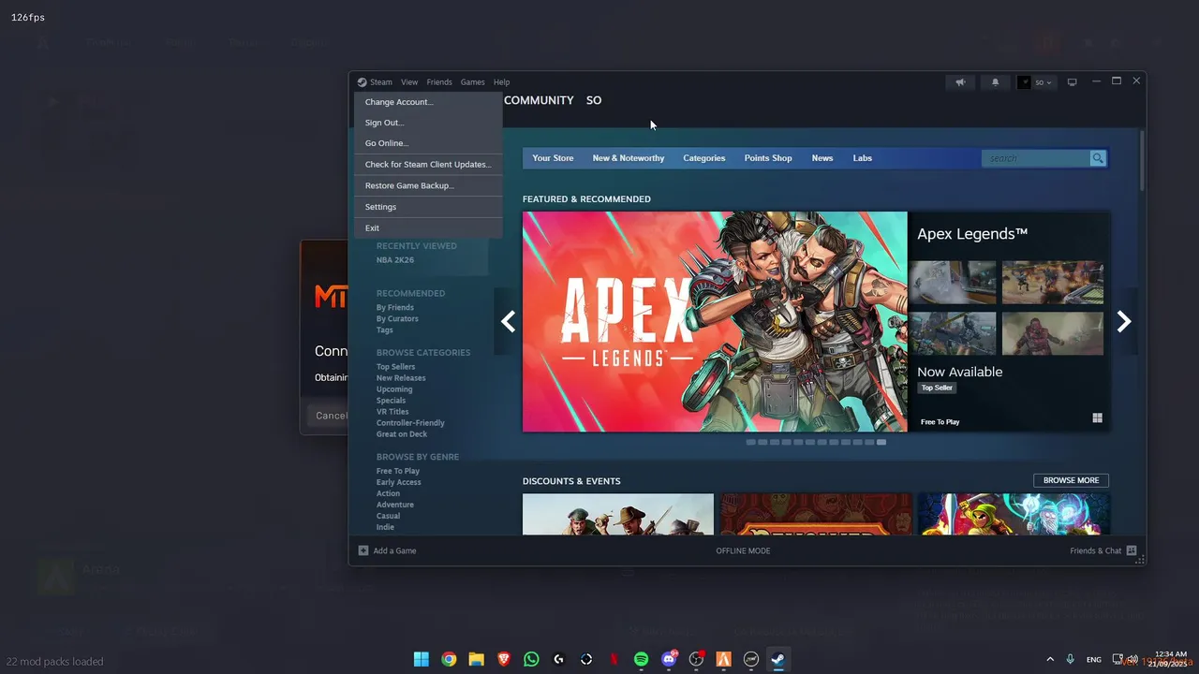The width and height of the screenshot is (1199, 674).
Task: Click the store search magnifier icon
Action: click(1098, 158)
